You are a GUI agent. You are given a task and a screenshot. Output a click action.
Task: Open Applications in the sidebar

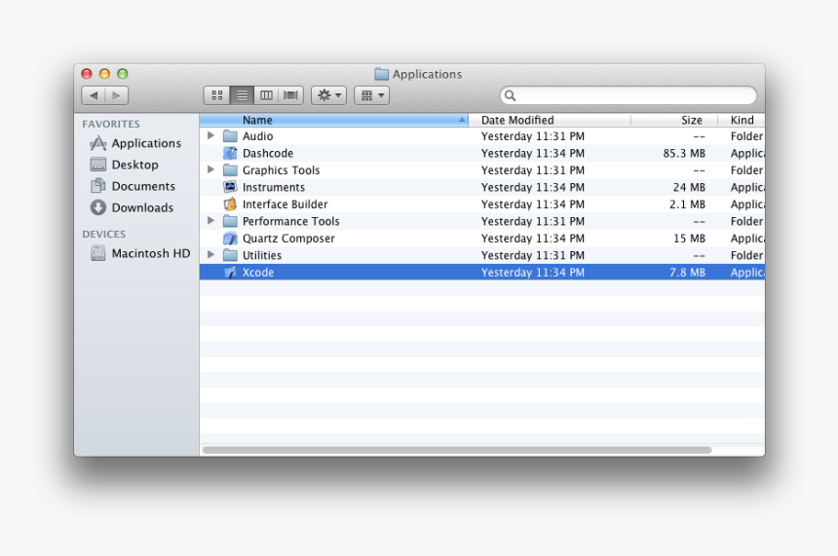click(x=136, y=143)
